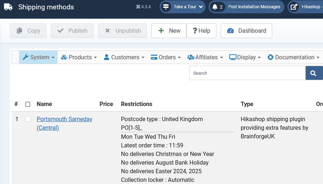Click the Help button

(201, 31)
